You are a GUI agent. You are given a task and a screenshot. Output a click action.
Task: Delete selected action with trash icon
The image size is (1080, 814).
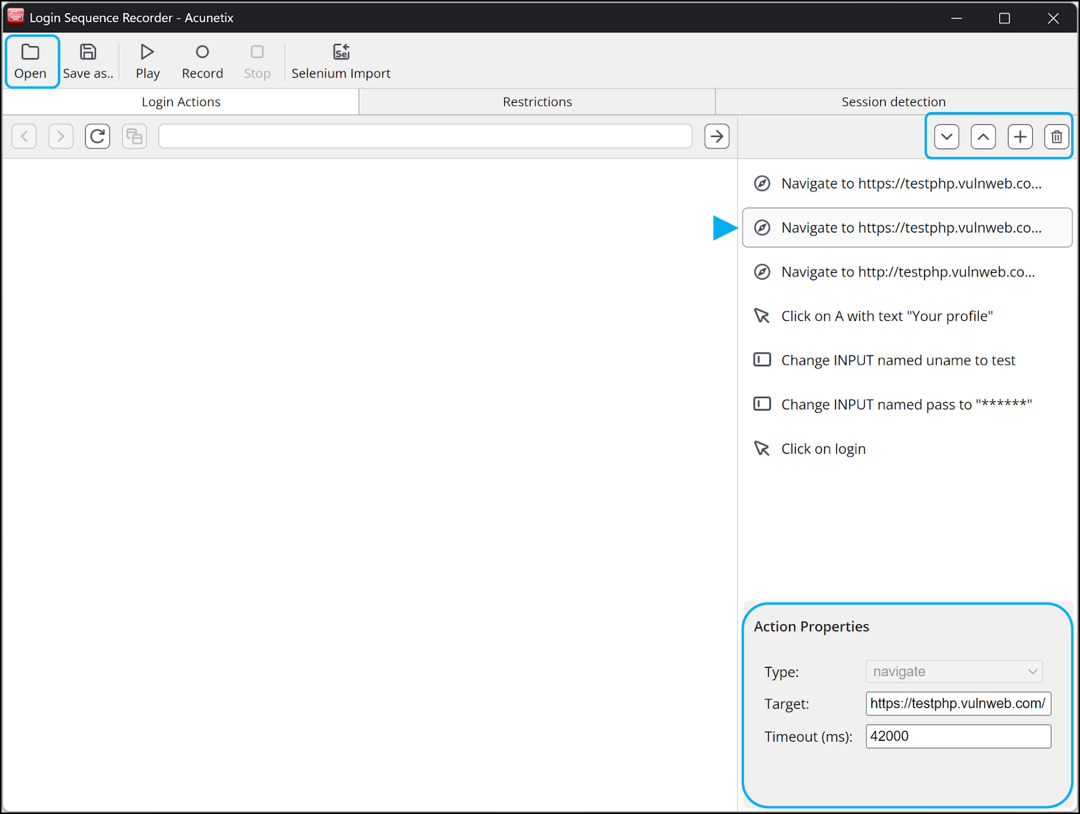pyautogui.click(x=1056, y=137)
